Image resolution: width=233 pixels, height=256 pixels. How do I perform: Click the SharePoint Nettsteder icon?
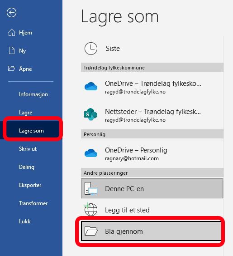click(90, 114)
